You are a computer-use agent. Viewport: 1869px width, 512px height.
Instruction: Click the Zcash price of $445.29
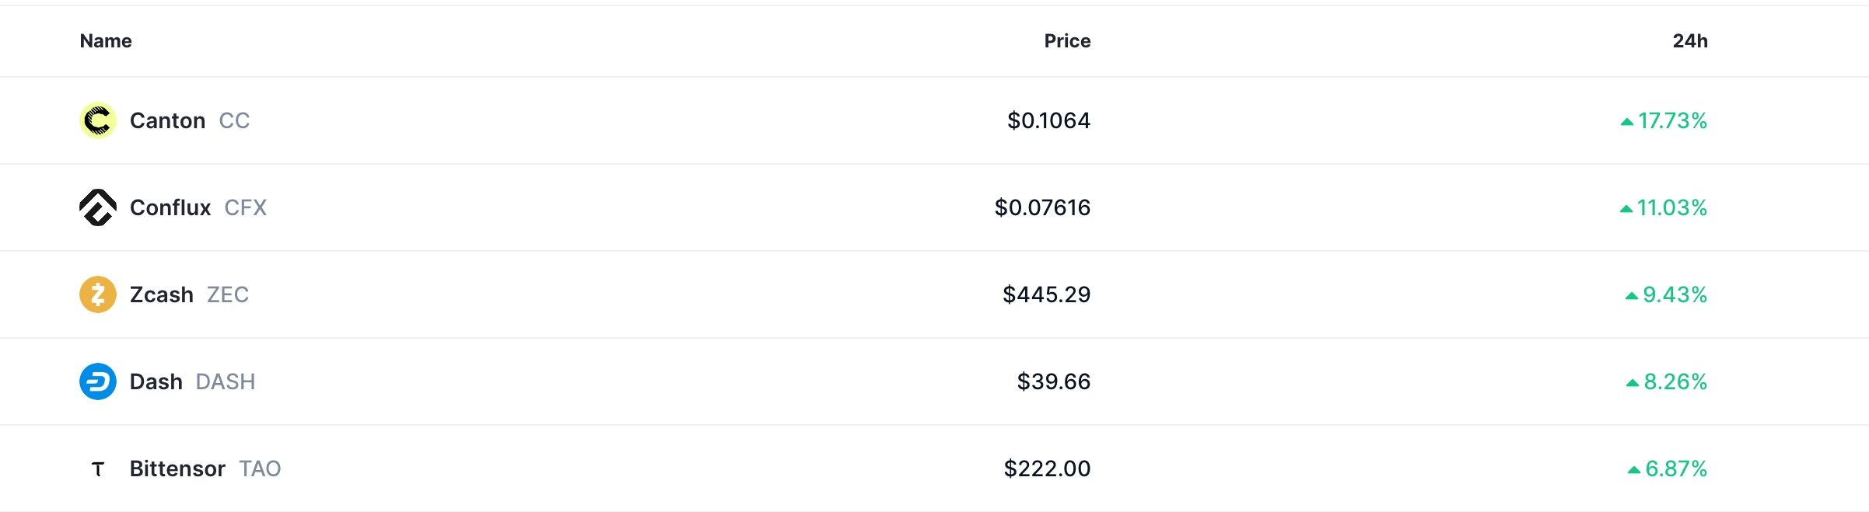pyautogui.click(x=1048, y=294)
